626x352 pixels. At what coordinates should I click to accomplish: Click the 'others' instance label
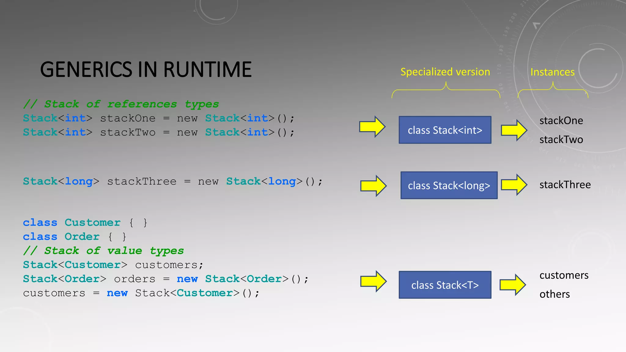(x=554, y=294)
